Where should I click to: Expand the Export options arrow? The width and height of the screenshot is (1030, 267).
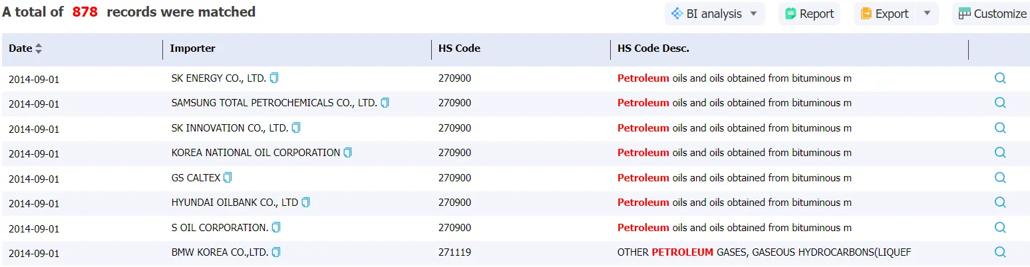point(927,14)
